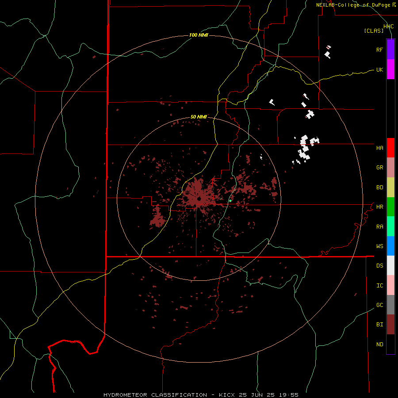
Task: Click the GC legend label
Action: click(x=379, y=305)
